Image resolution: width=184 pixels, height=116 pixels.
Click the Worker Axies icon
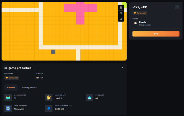pos(8,98)
